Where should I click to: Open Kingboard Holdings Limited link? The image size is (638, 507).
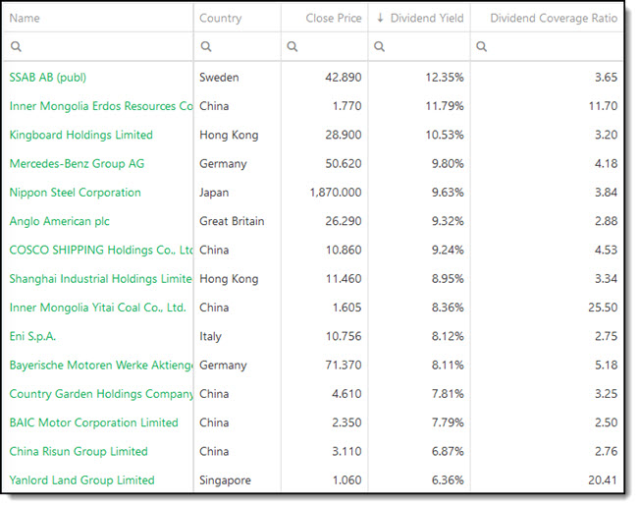(x=80, y=135)
